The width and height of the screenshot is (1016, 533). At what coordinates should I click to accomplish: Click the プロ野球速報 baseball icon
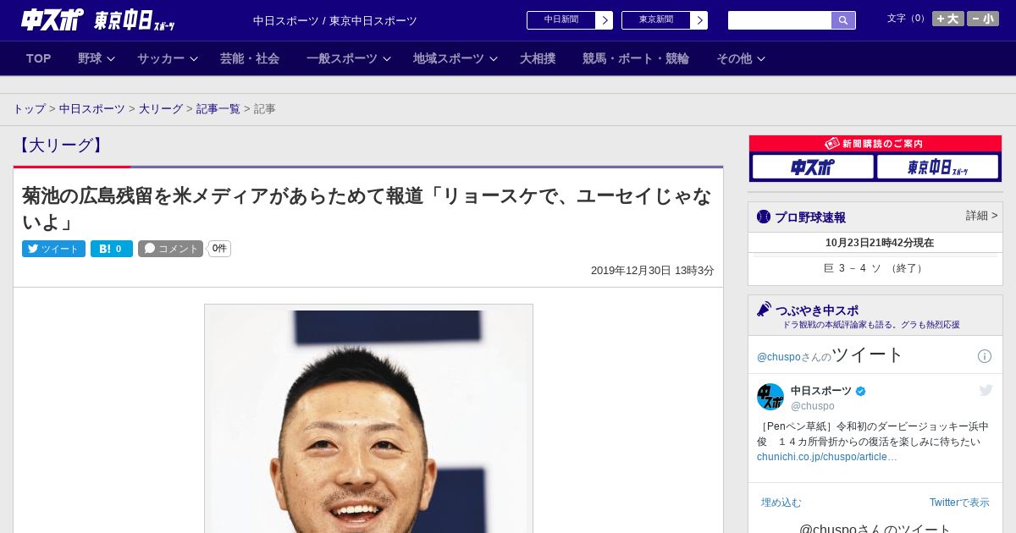coord(764,217)
